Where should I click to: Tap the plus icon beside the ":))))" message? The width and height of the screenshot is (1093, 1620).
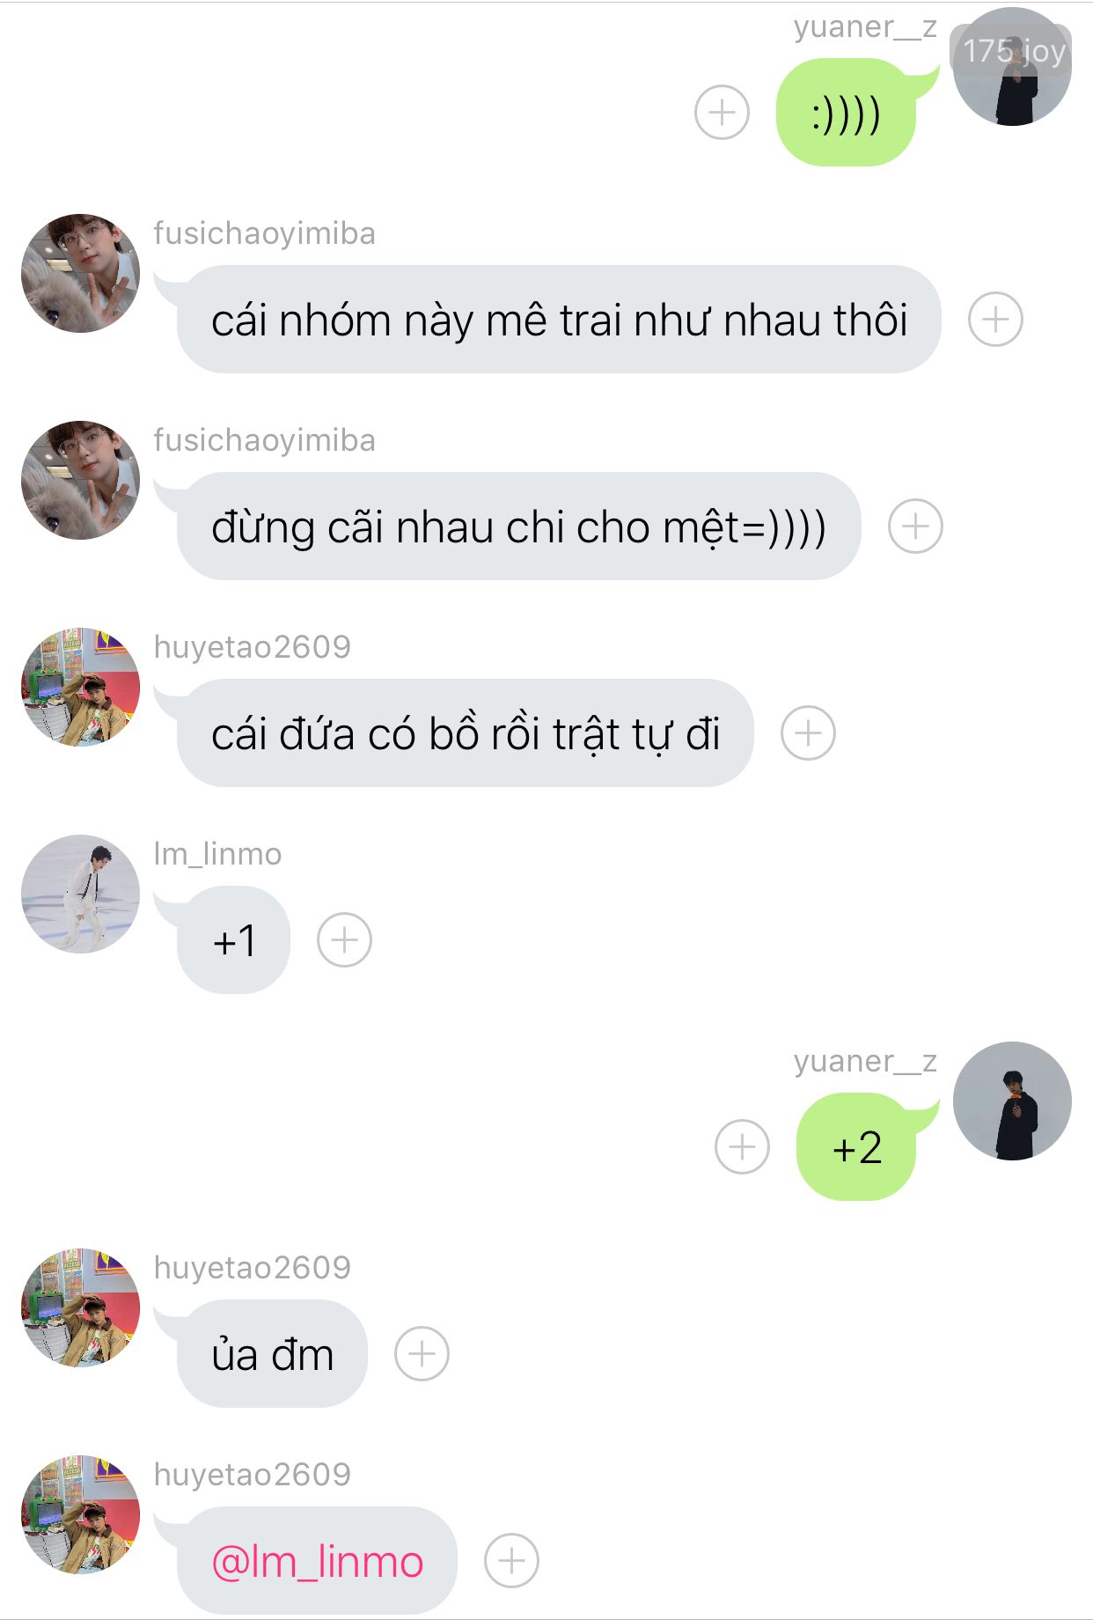point(722,113)
